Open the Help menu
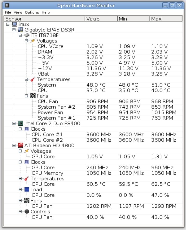The width and height of the screenshot is (186, 230). (x=46, y=12)
